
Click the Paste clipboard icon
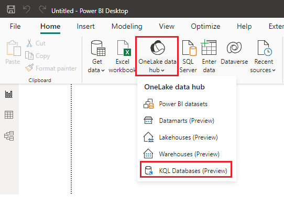pos(14,48)
